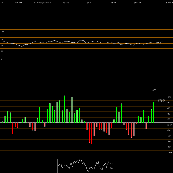This screenshot has height=173, width=173.
Task: Click the RSI line's lowest dip
Action: pos(22,47)
